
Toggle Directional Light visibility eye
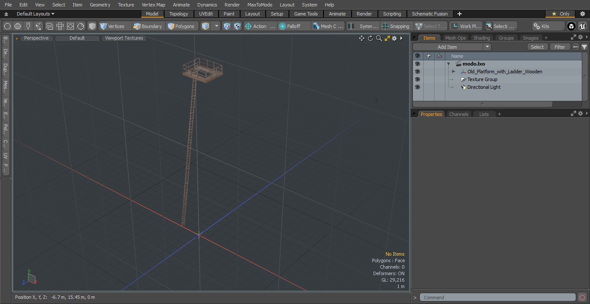[417, 87]
